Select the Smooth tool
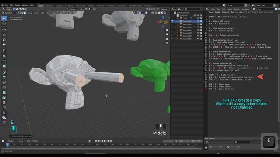The height and width of the screenshot is (157, 280). 4,102
